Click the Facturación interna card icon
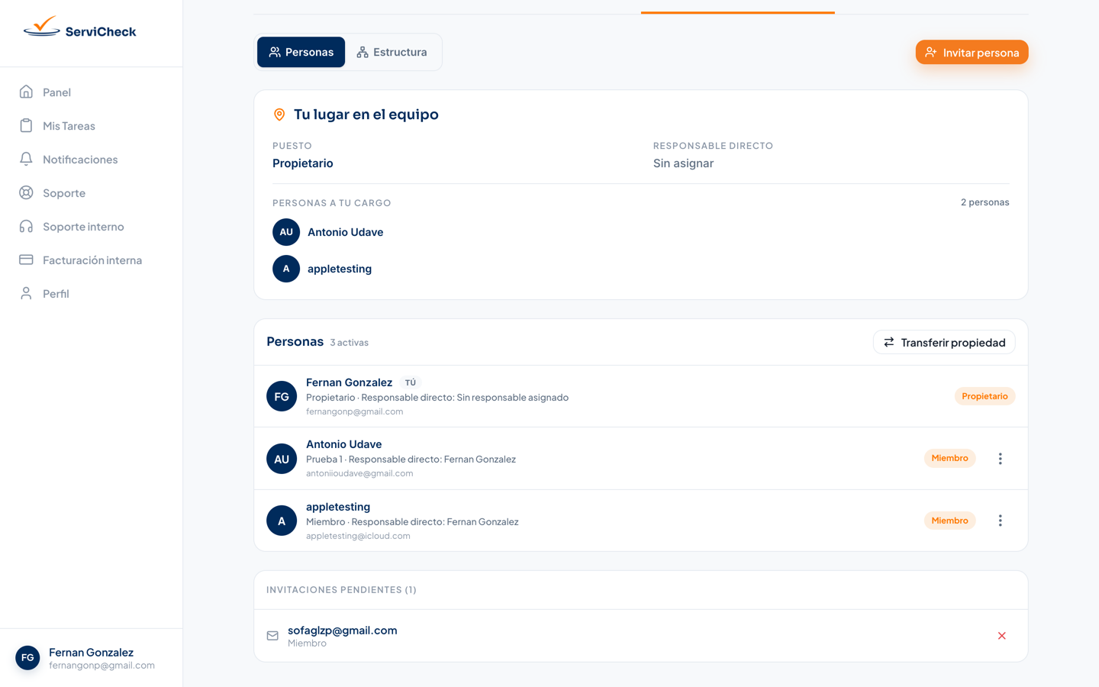 point(26,260)
